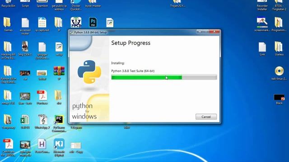This screenshot has width=289, height=162.
Task: Open the Excel spreadsheet desktop icon
Action: [25, 121]
